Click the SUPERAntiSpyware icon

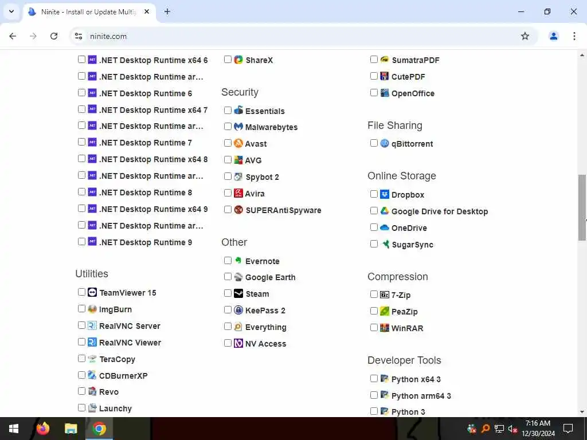(x=238, y=210)
